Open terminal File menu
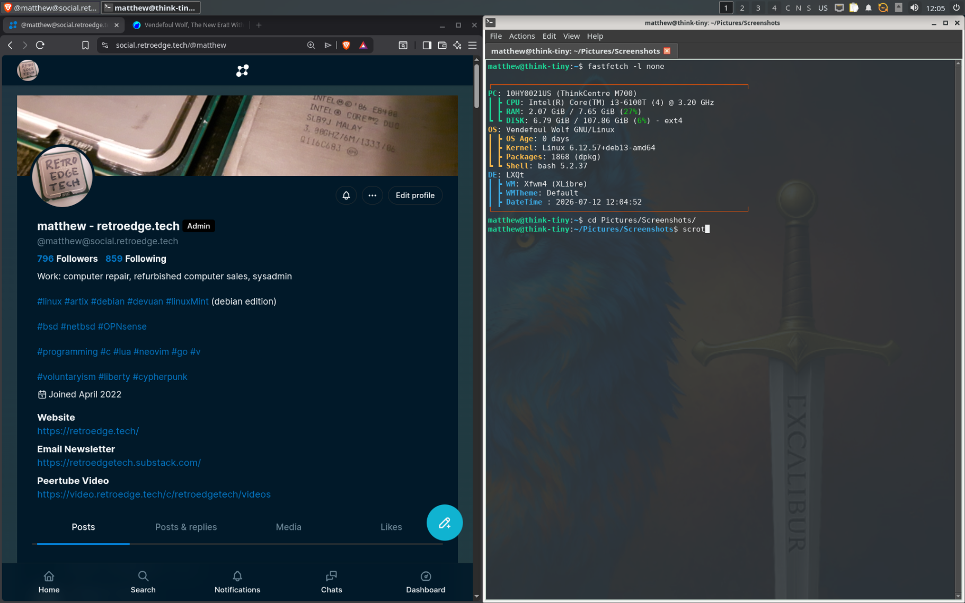The width and height of the screenshot is (965, 603). [496, 36]
